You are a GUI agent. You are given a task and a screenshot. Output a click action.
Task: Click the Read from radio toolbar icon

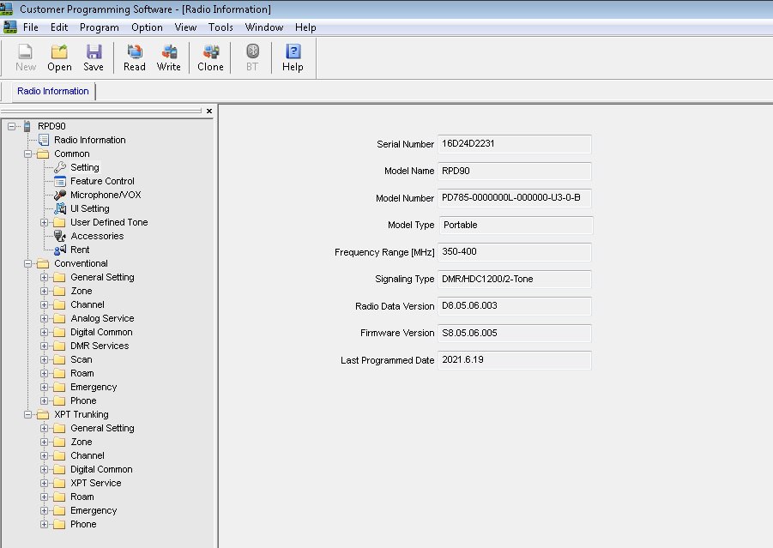coord(135,57)
